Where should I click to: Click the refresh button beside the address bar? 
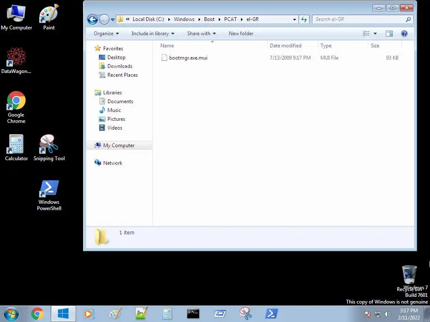tap(304, 19)
